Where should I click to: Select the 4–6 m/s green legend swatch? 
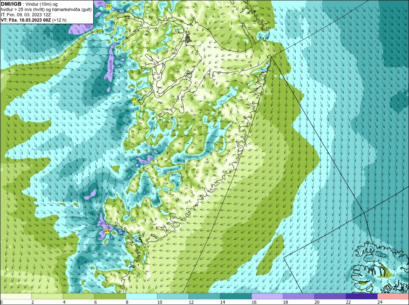[79, 296]
